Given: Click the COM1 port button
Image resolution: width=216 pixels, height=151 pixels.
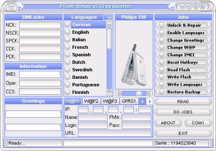Looking at the screenshot, I should point(198,123).
